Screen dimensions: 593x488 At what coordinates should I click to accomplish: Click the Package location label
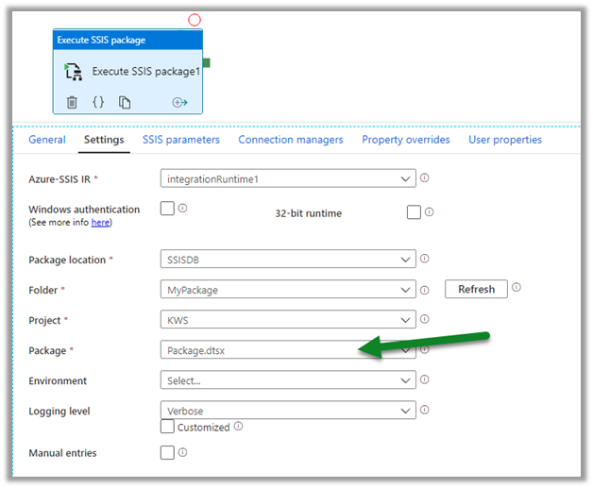(x=67, y=261)
